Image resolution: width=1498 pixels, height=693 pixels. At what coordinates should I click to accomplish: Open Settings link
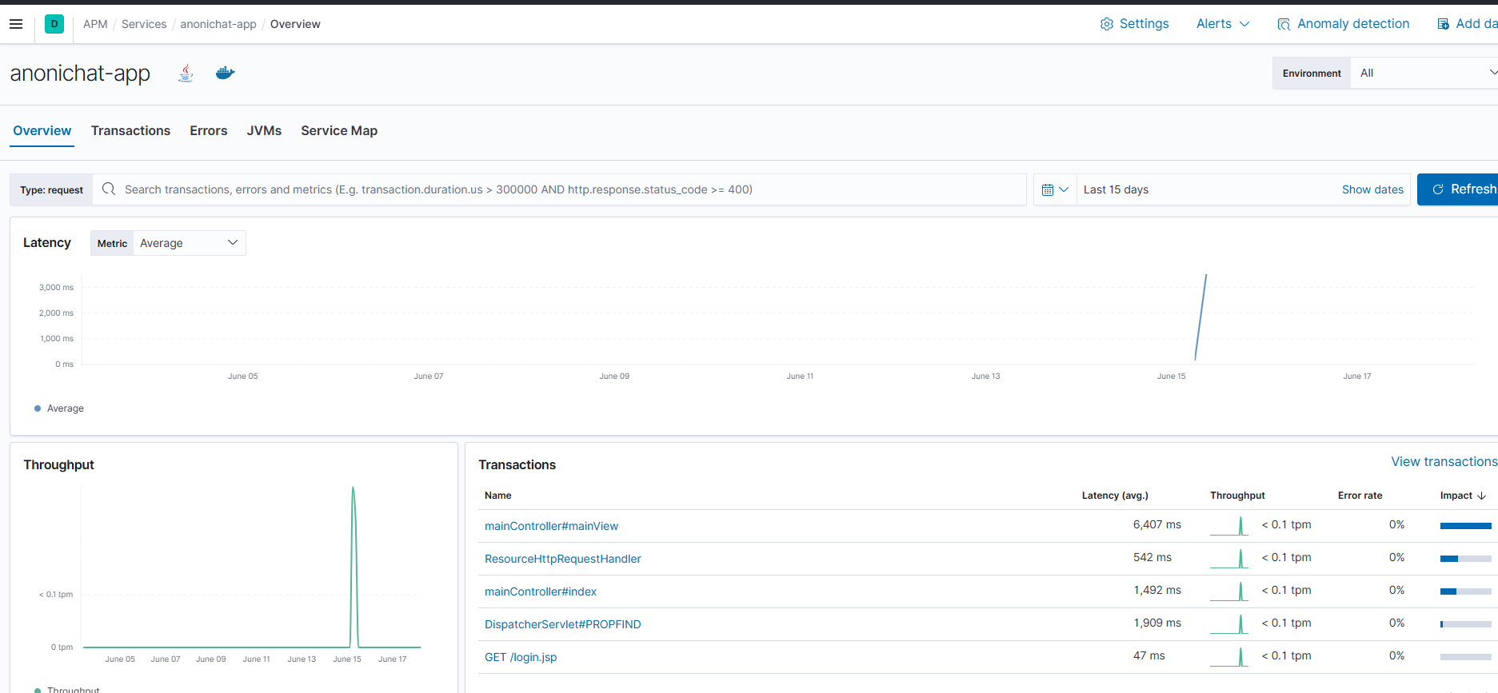(1144, 24)
